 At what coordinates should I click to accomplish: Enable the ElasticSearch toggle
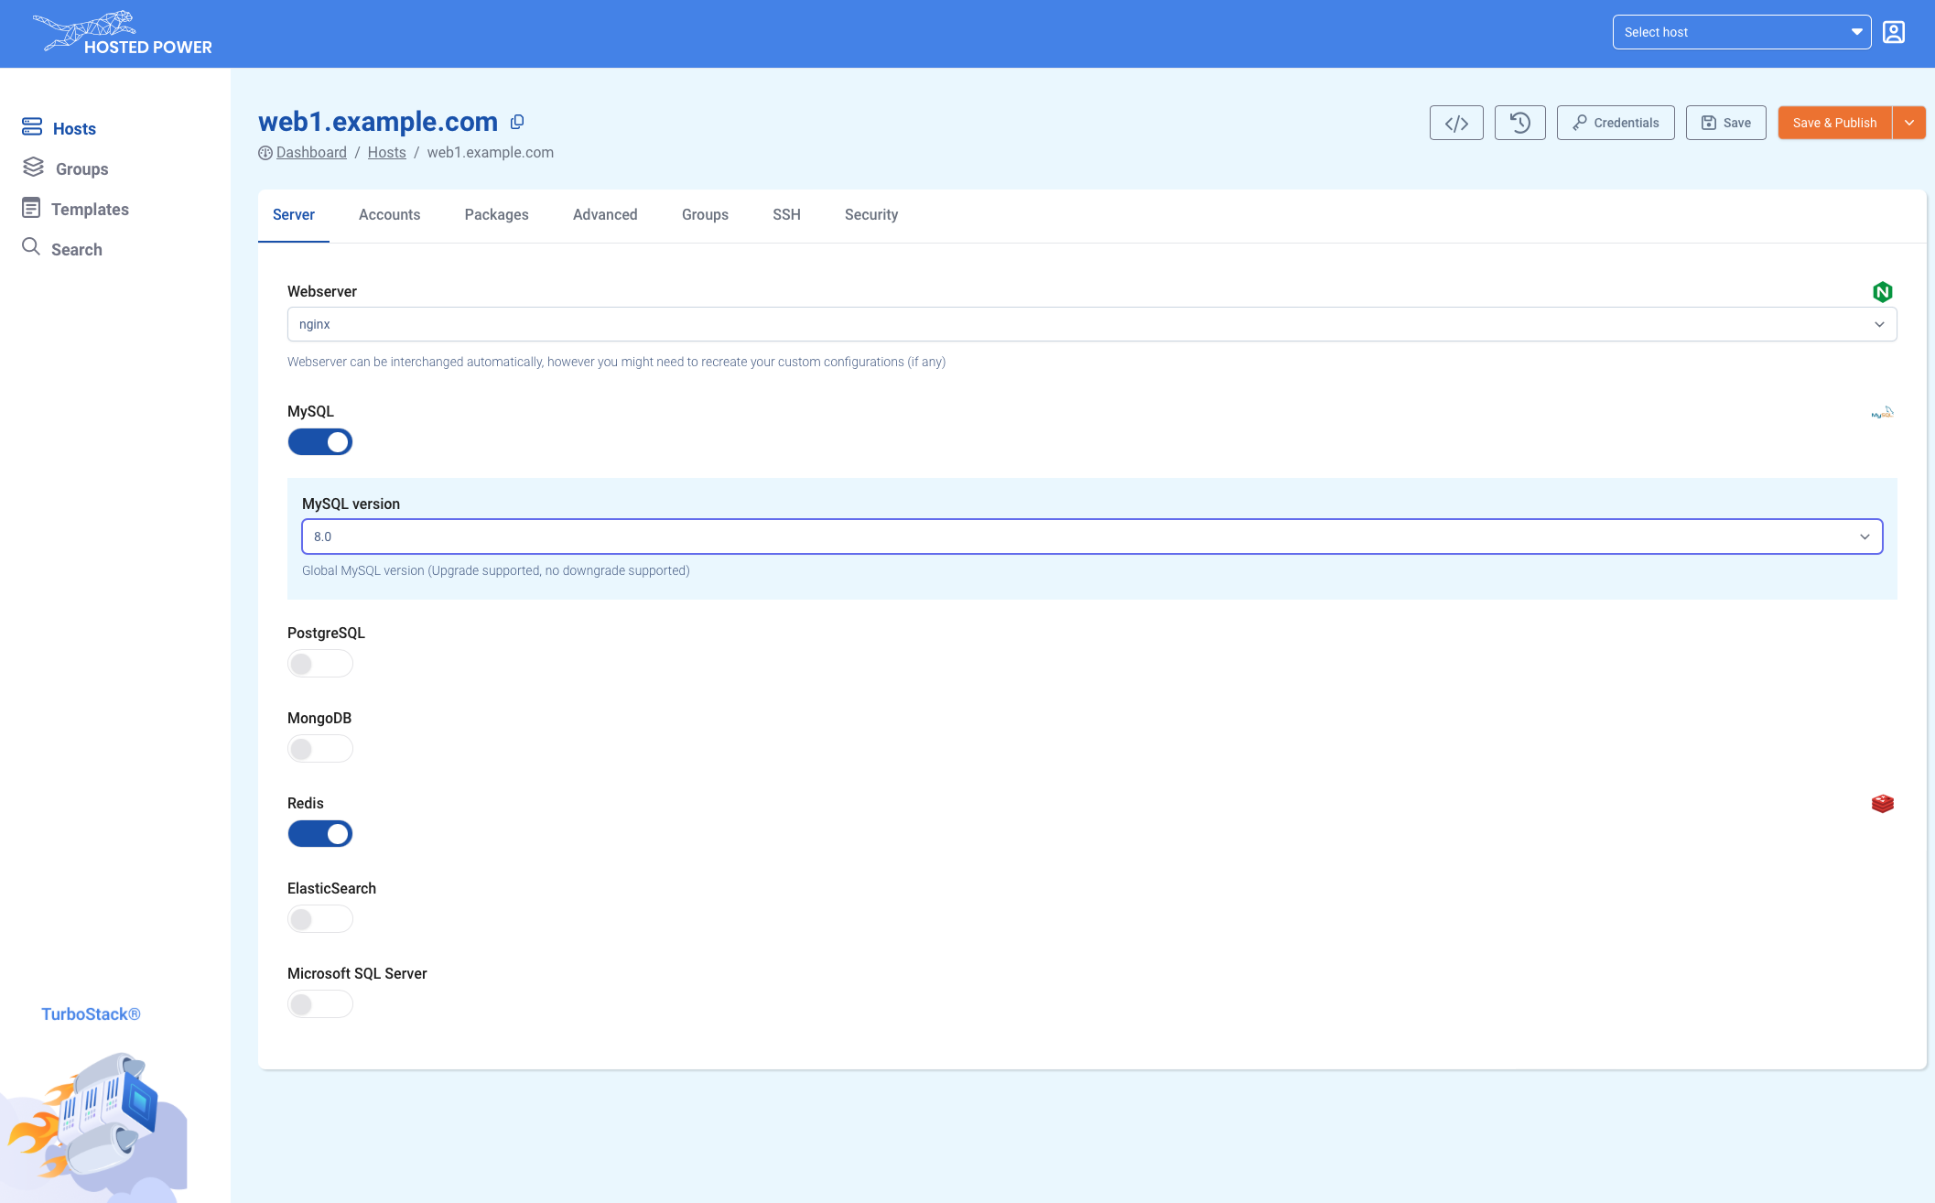pyautogui.click(x=320, y=919)
